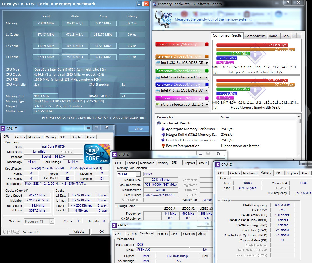Screen dimensions: 312x263
Task: Click the Manufacturer ECS field in CPU-Z Mainboard
Action: pyautogui.click(x=174, y=244)
